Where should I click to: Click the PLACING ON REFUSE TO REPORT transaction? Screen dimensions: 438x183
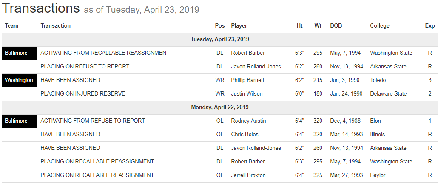(x=85, y=67)
